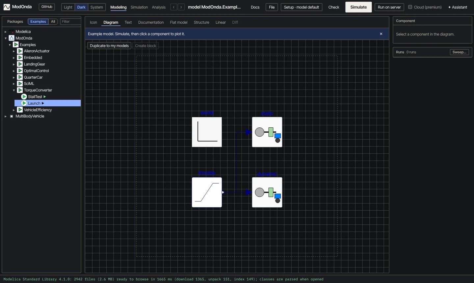Select the throttle ramp block
474x283 pixels.
click(x=207, y=192)
